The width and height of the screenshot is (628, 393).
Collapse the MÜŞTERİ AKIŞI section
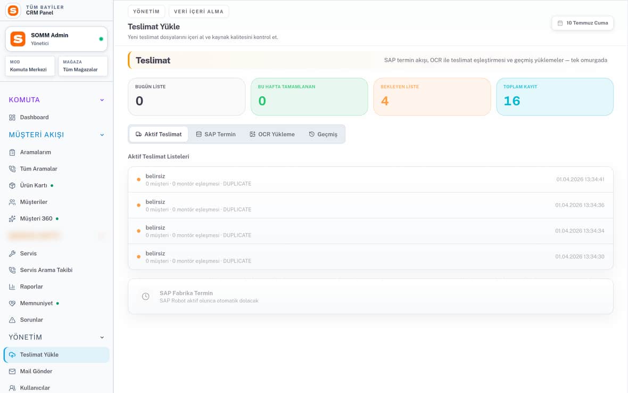pos(102,135)
